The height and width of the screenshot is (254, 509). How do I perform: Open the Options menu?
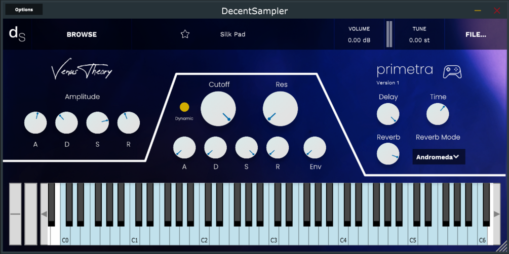click(x=24, y=10)
